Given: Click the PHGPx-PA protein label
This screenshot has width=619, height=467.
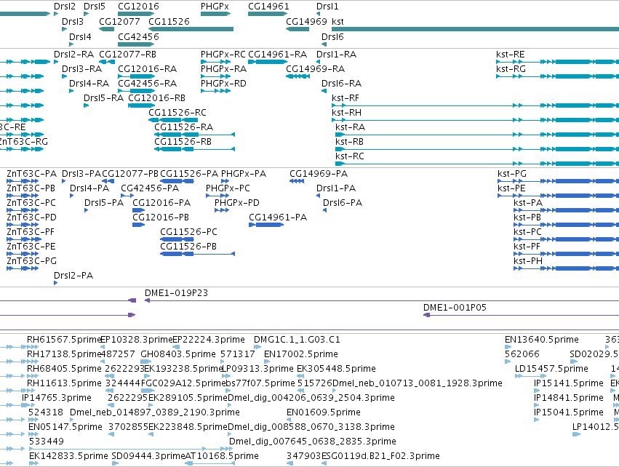Looking at the screenshot, I should [x=244, y=174].
